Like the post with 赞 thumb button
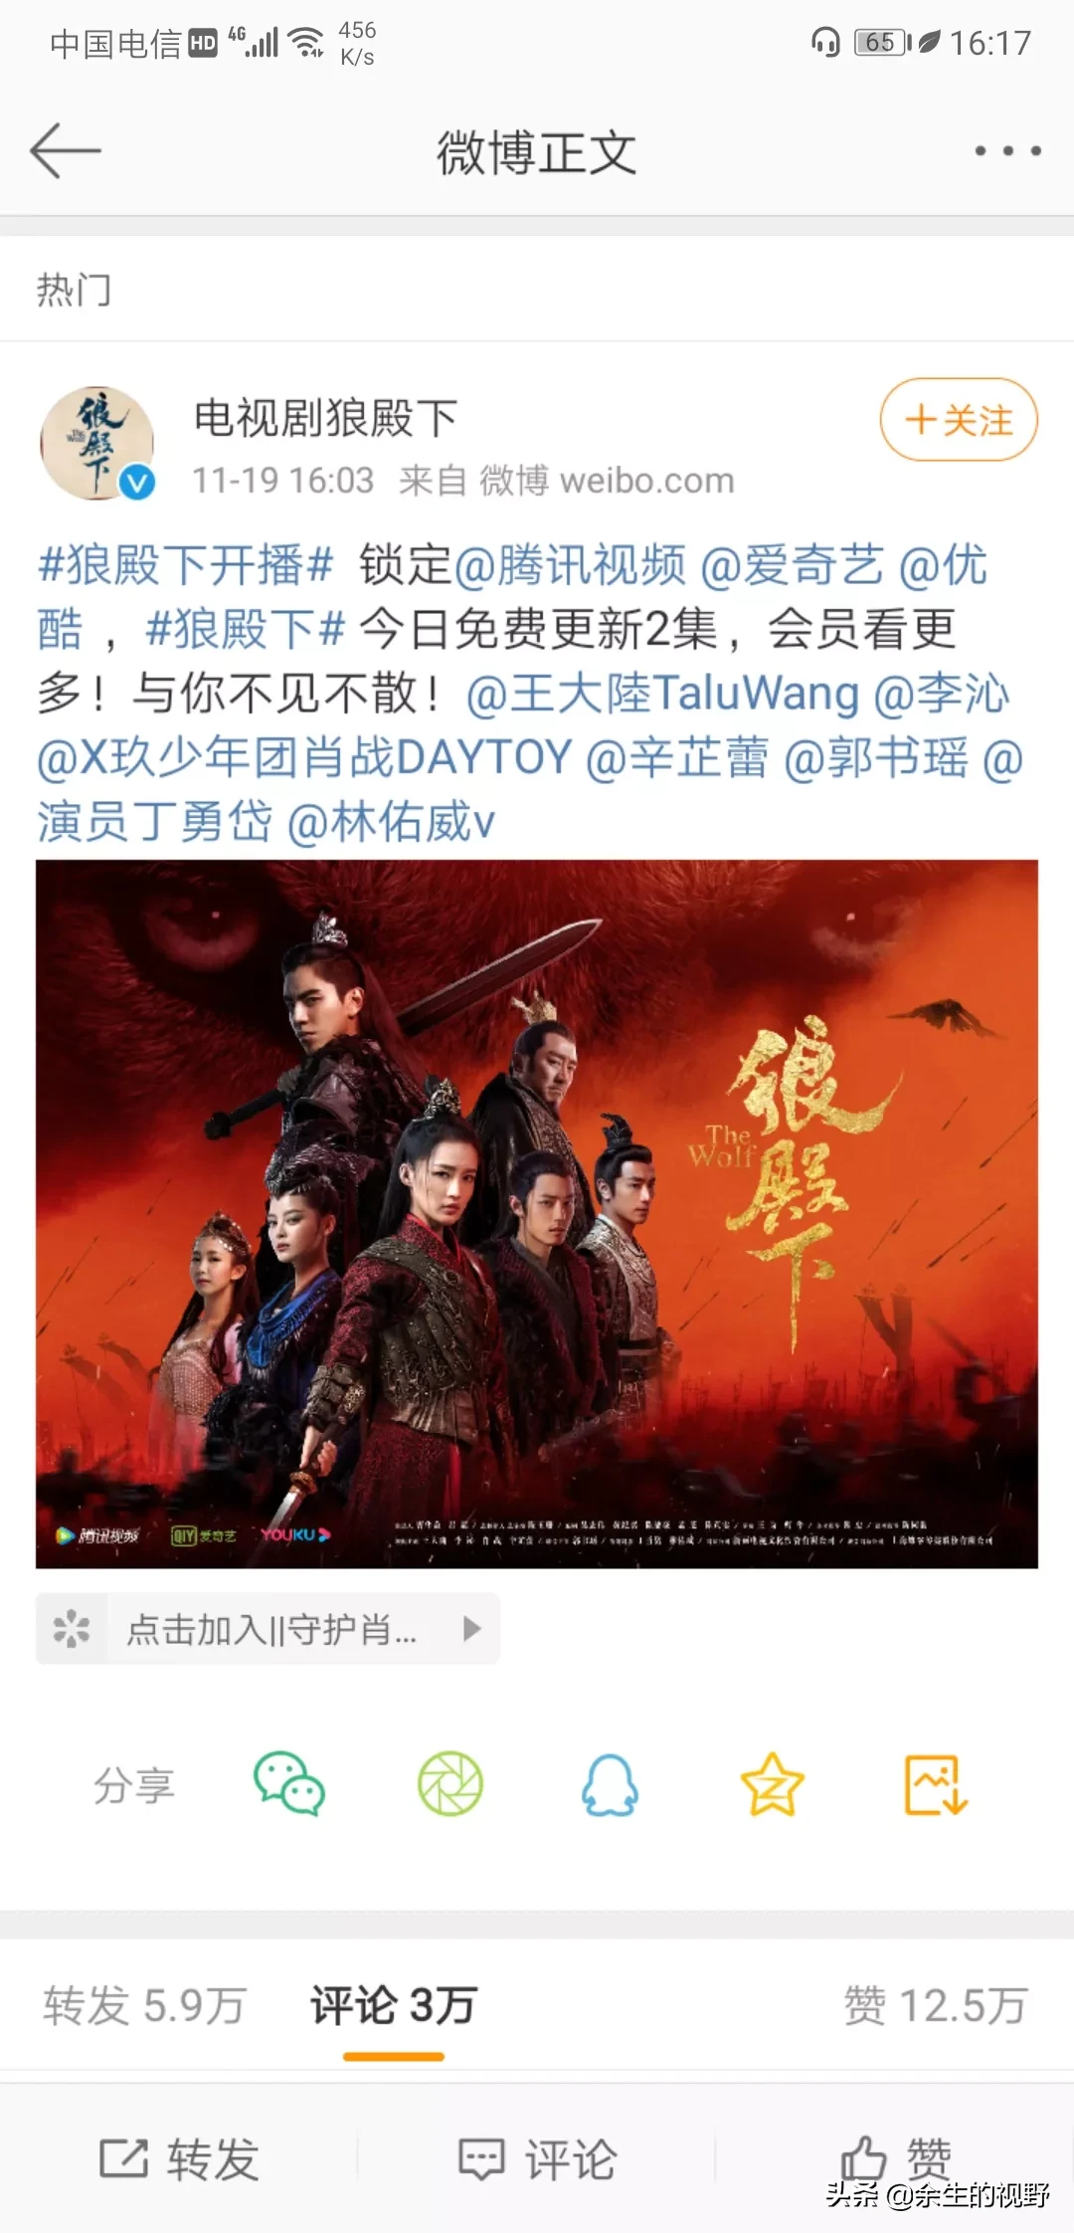1074x2233 pixels. click(896, 2157)
